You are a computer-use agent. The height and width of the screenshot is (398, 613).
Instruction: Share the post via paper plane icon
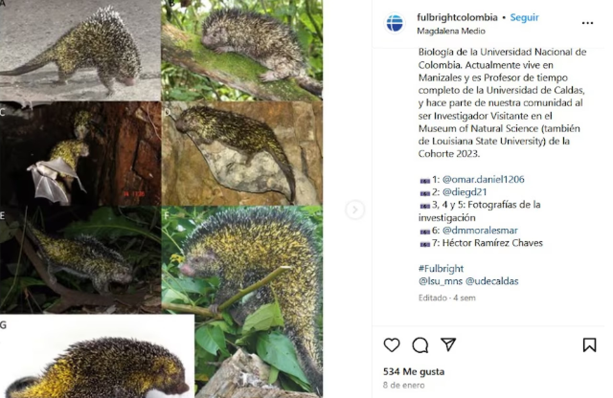tap(448, 345)
